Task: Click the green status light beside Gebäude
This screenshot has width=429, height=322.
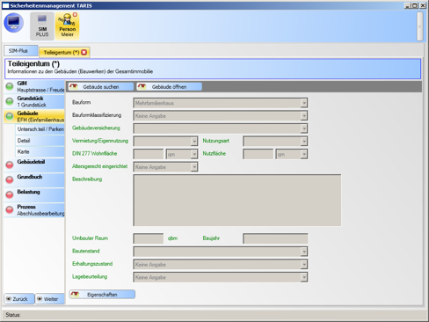Action: 10,116
